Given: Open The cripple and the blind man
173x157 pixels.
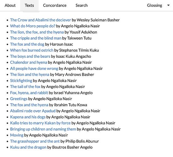Looking at the screenshot, I should point(36,38).
